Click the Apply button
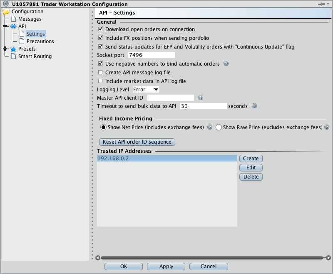This screenshot has height=274, width=333. point(166,267)
